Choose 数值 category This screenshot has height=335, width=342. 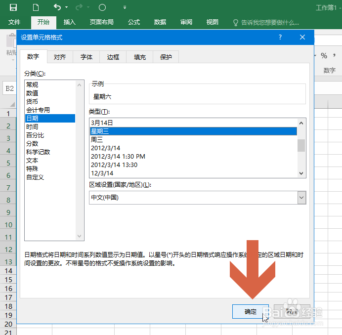coord(50,93)
